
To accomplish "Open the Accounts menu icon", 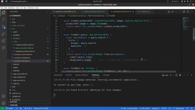I will [x=3, y=96].
